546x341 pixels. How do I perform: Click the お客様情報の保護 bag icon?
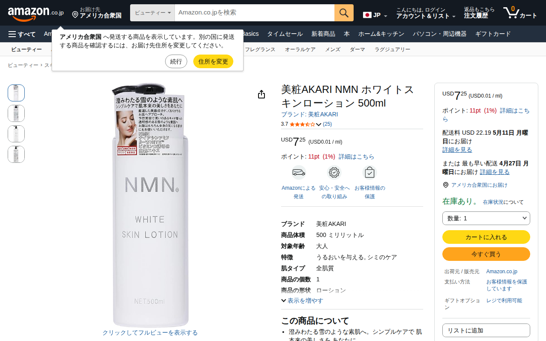point(370,173)
